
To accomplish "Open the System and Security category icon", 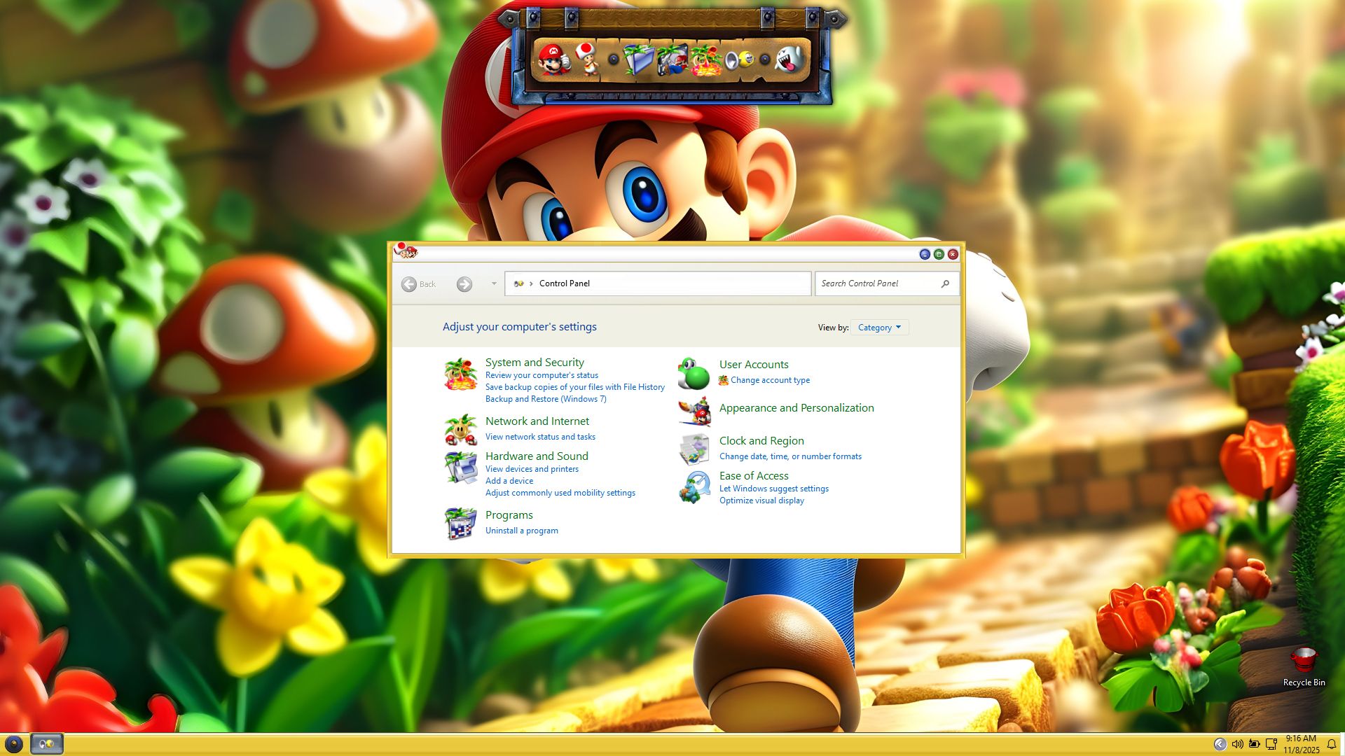I will 460,374.
